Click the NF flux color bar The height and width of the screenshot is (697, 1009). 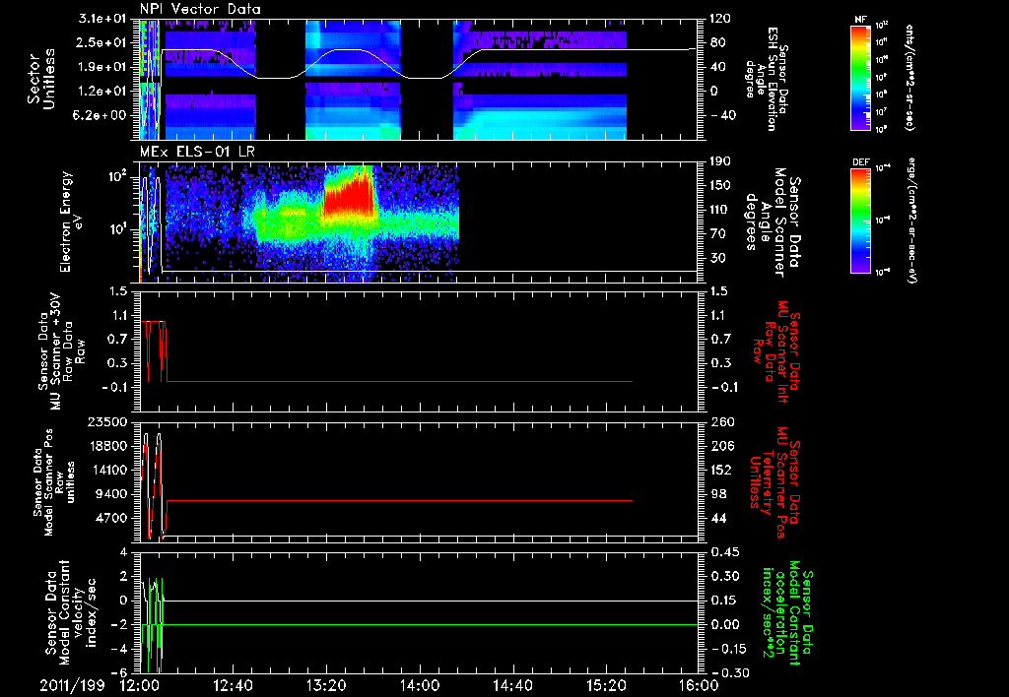click(861, 77)
